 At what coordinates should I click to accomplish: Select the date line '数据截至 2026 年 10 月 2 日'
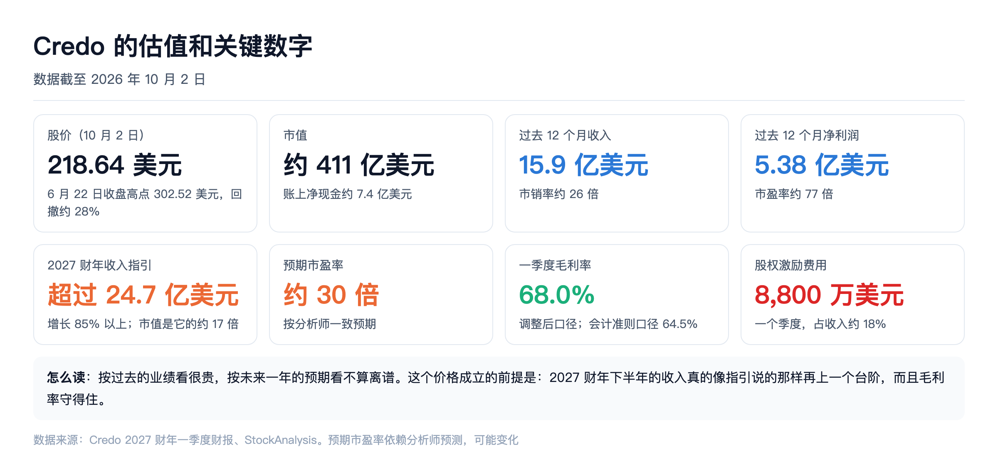click(x=119, y=79)
